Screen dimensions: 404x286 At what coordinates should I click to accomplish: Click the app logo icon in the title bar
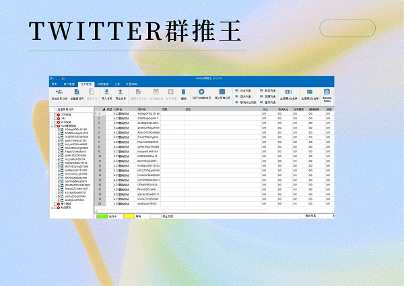coord(51,78)
